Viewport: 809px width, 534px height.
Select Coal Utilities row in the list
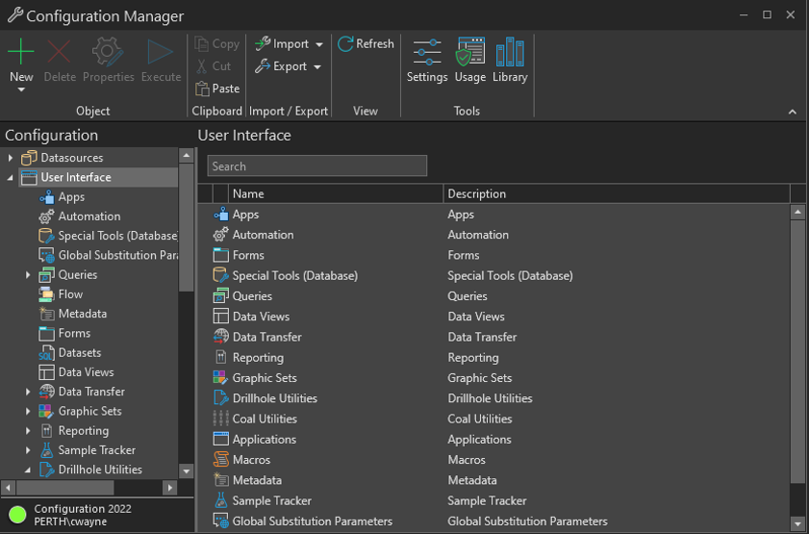pos(265,419)
